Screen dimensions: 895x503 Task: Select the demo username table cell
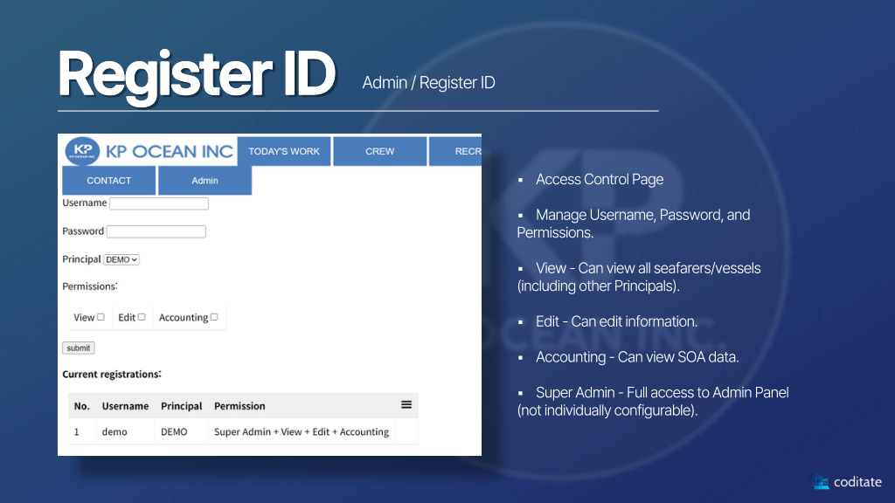pos(114,432)
